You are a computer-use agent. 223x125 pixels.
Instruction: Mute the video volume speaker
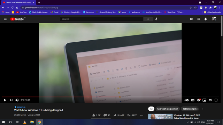[x=17, y=100]
